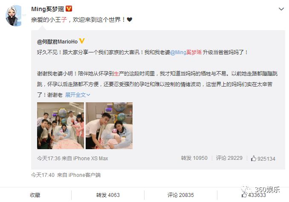Like the reposted post with 925134 likes

tap(263, 159)
